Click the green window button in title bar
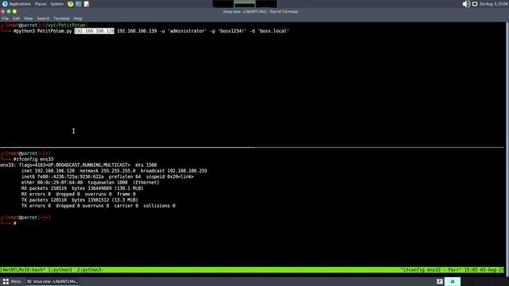Viewport: 509px width, 286px height. coord(9,11)
